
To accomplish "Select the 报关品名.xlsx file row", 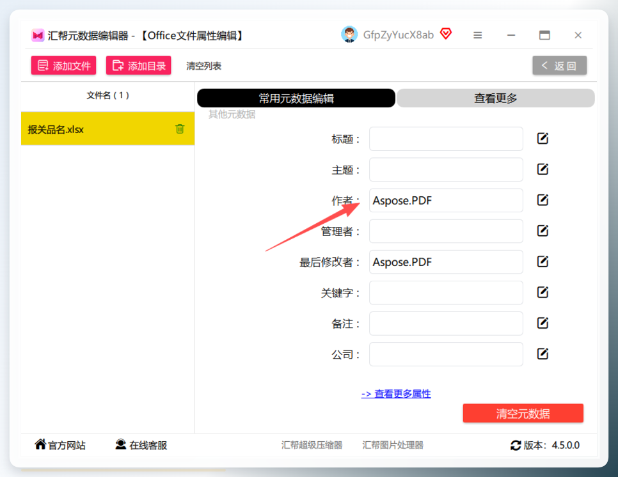I will tap(107, 129).
